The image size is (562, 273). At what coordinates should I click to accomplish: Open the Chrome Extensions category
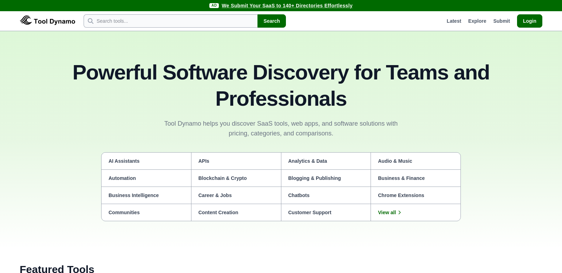point(416,195)
